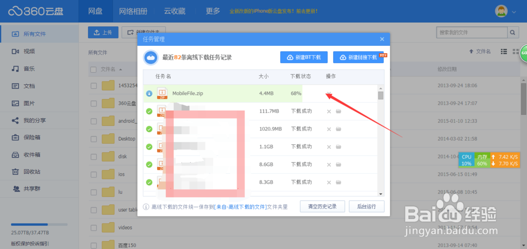Check the 1453254 folder checkbox
The width and height of the screenshot is (527, 249).
tap(94, 86)
